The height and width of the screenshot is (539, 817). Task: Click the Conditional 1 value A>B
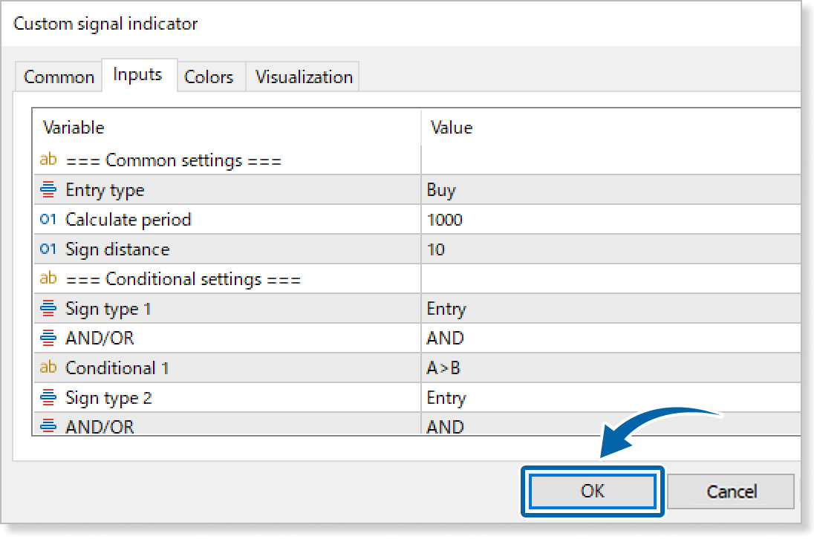tap(520, 367)
